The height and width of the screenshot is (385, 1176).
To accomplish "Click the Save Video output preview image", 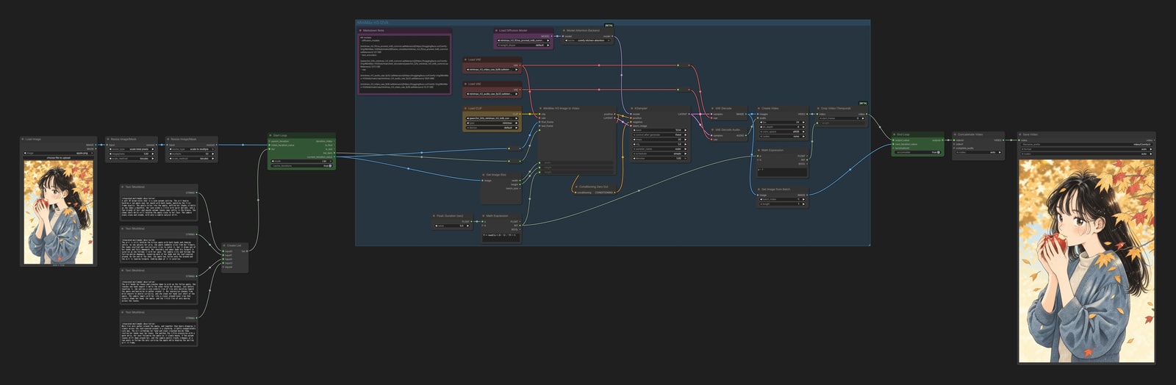I will click(1086, 260).
